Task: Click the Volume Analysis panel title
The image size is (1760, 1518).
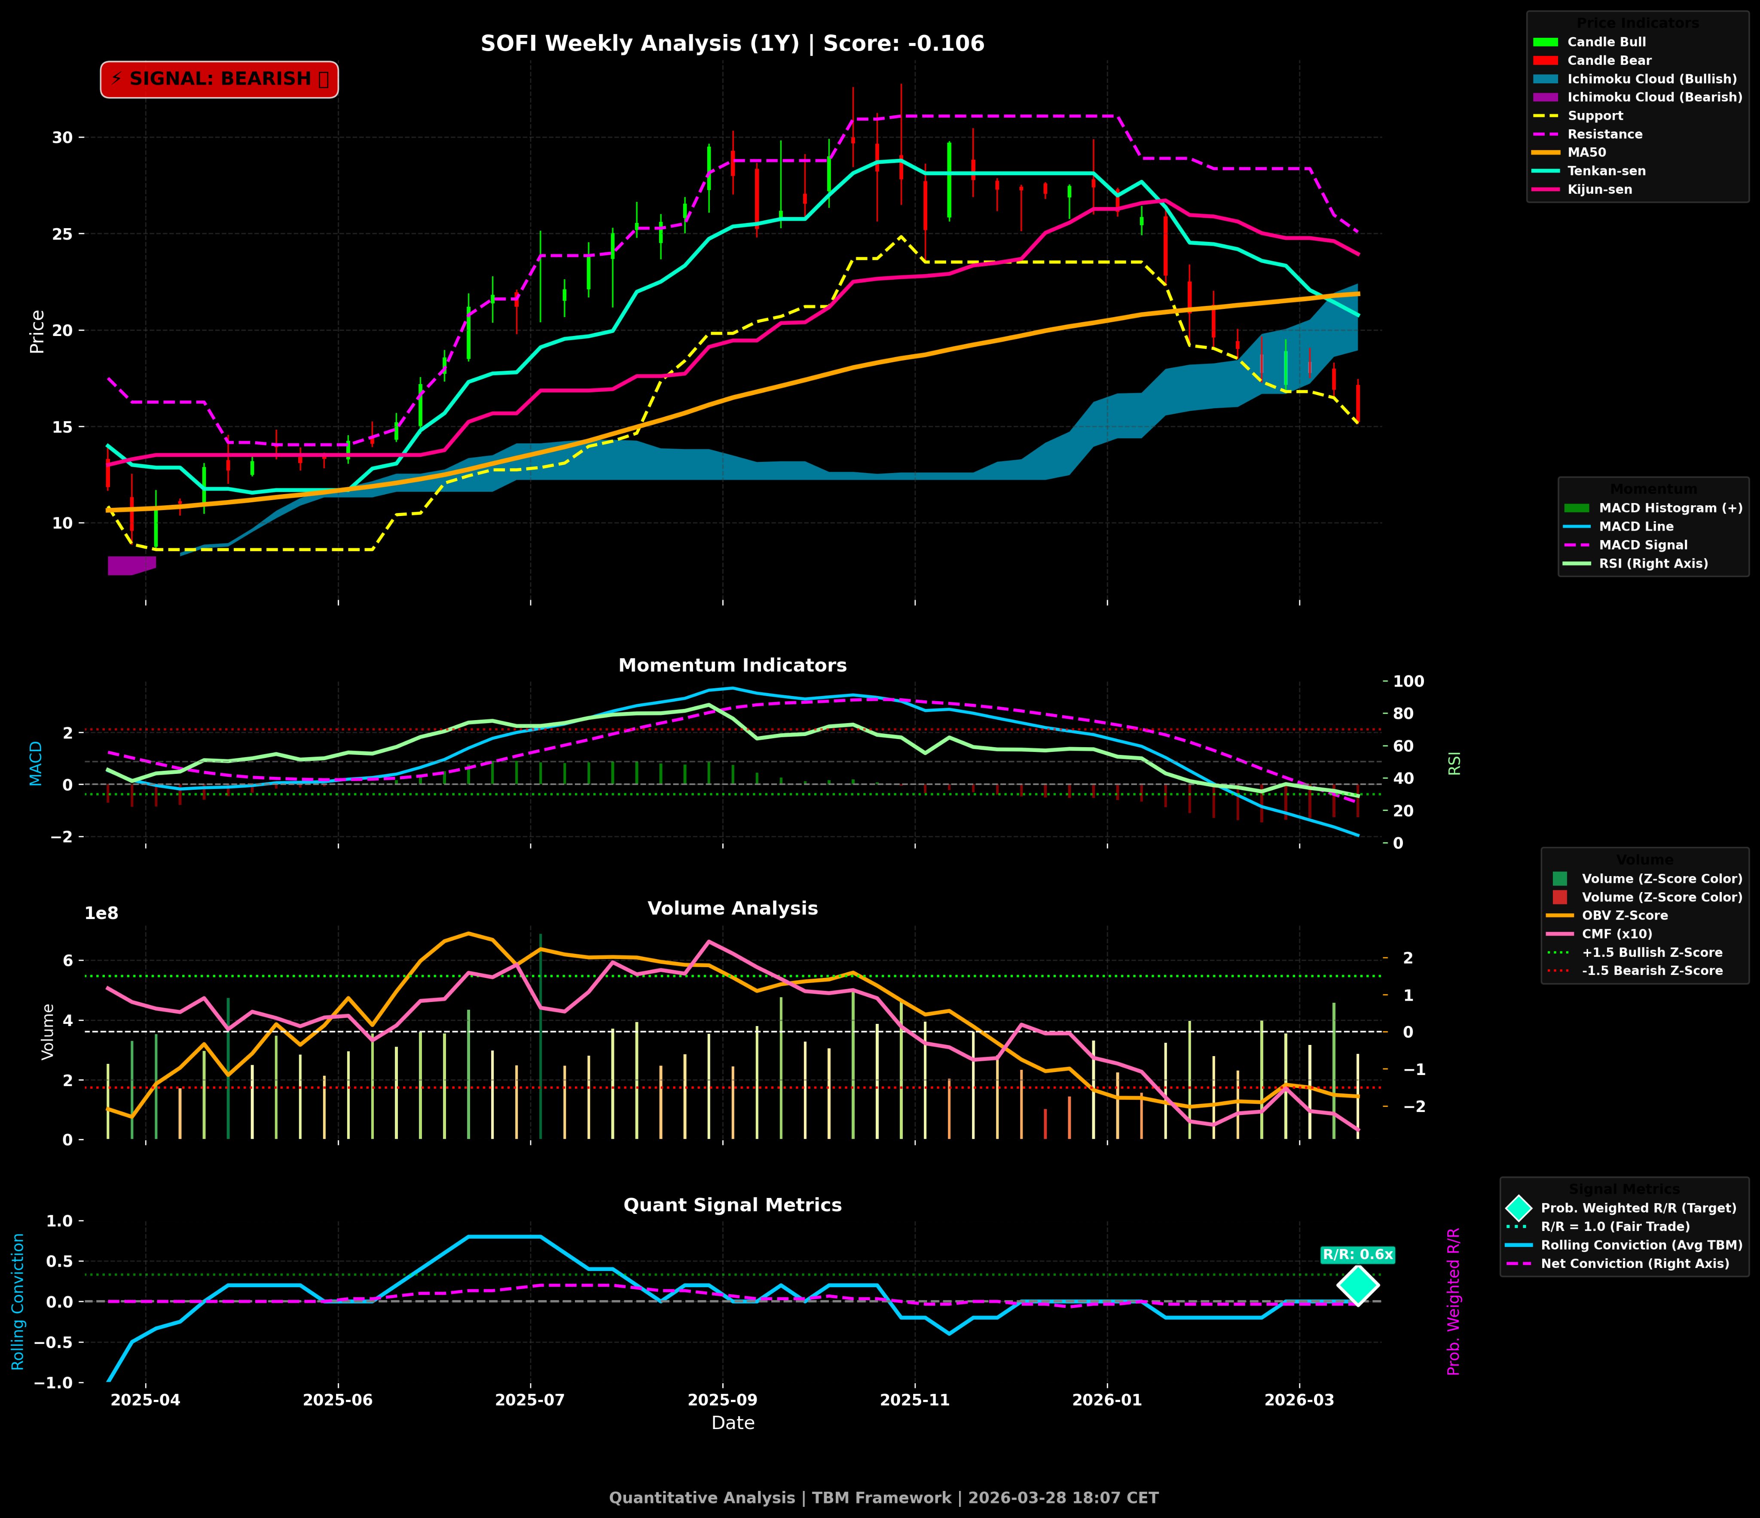Action: click(x=732, y=908)
